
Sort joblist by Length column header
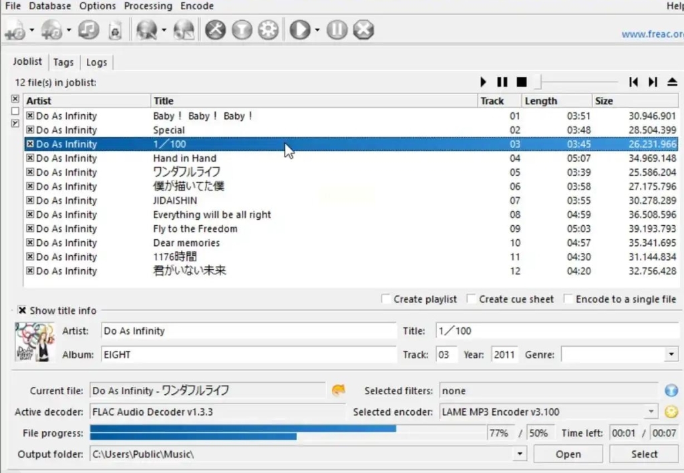click(556, 101)
